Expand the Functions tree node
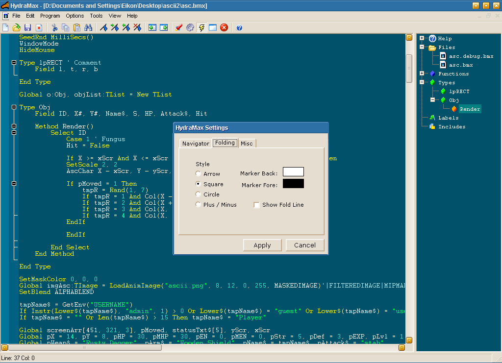The width and height of the screenshot is (502, 363). 422,73
